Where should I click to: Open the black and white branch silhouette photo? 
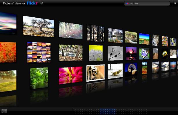tap(115, 53)
